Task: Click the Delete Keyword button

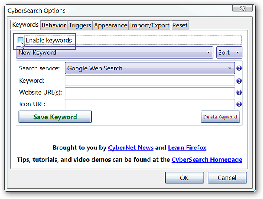Action: tap(220, 117)
